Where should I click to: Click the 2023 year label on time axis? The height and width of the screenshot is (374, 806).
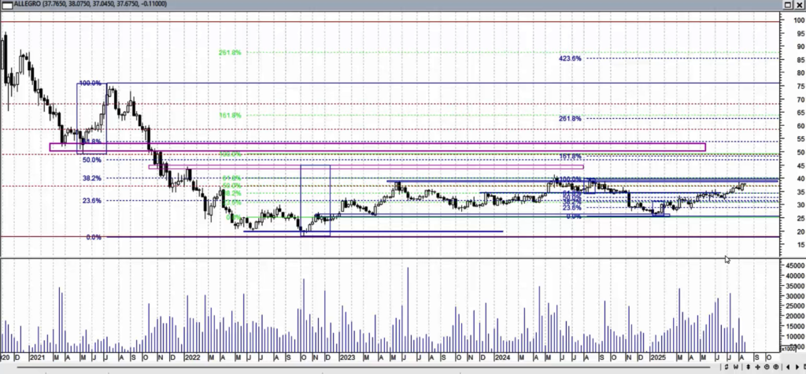click(x=346, y=357)
